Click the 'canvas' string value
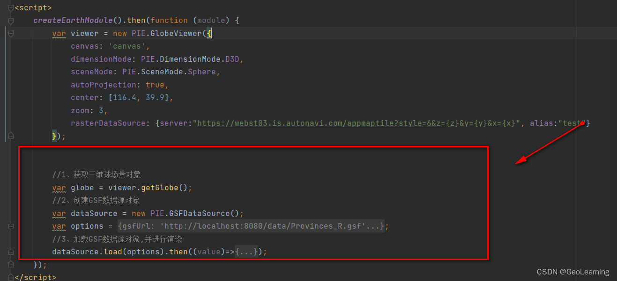Screen dimensions: 617x281 [127, 46]
